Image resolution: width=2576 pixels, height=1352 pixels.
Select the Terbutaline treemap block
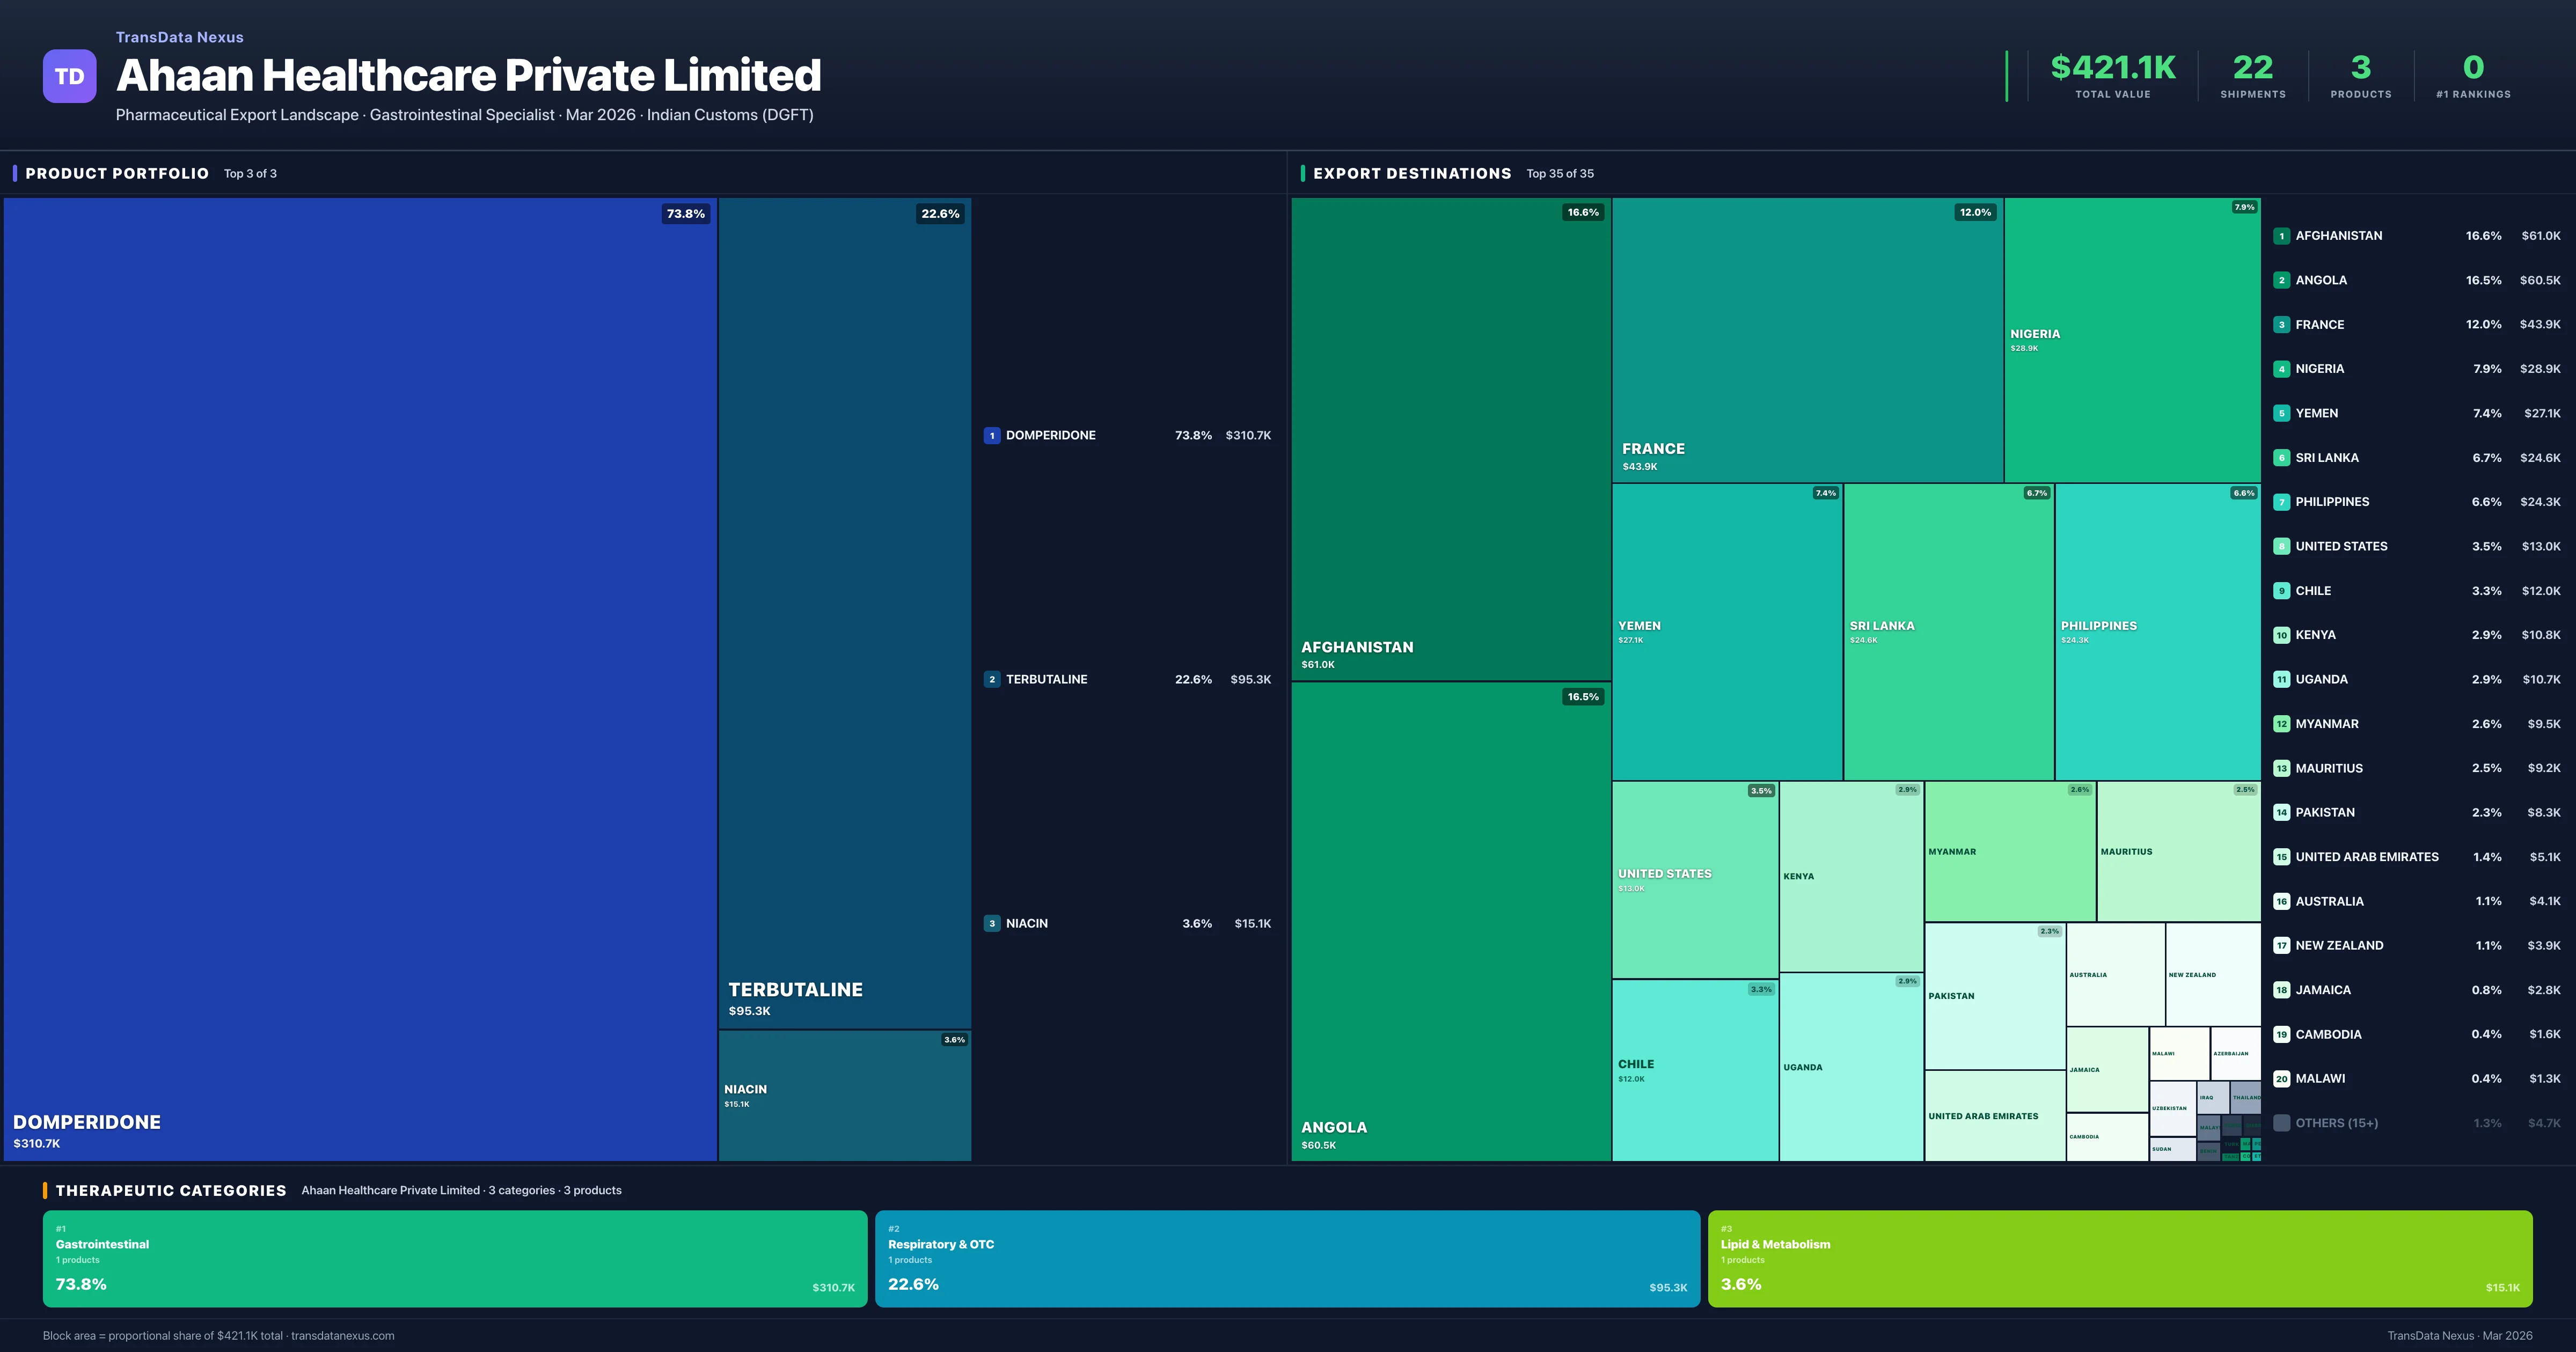click(844, 612)
